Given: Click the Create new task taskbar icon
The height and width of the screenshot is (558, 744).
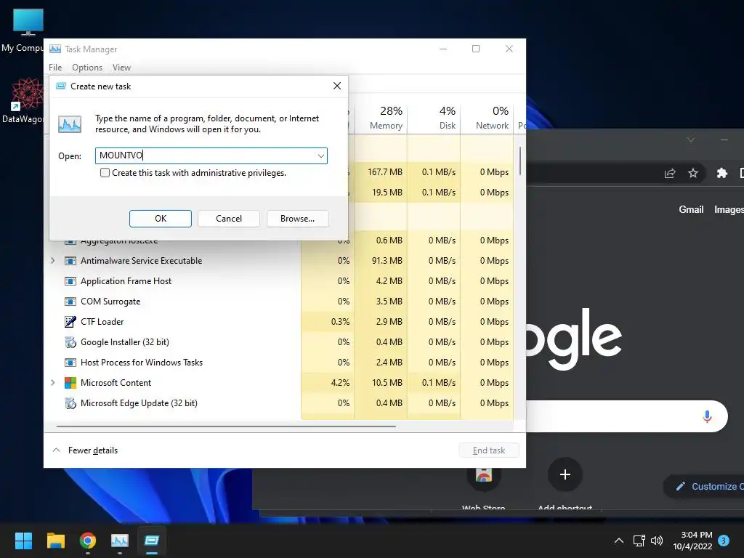Looking at the screenshot, I should [x=152, y=541].
